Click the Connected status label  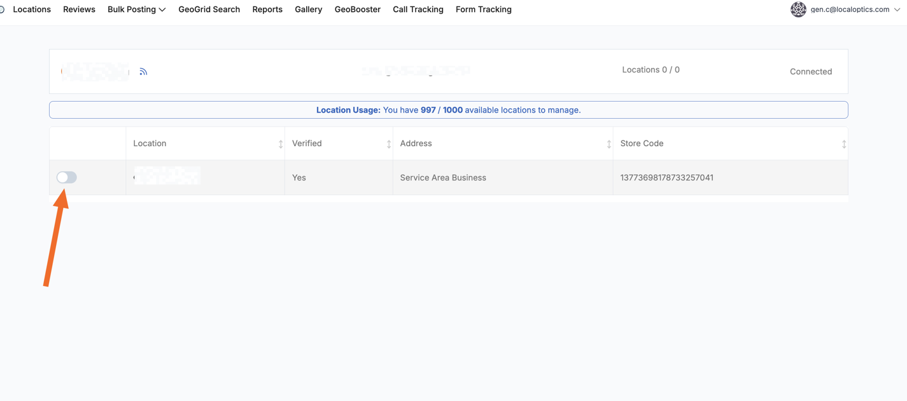click(810, 72)
